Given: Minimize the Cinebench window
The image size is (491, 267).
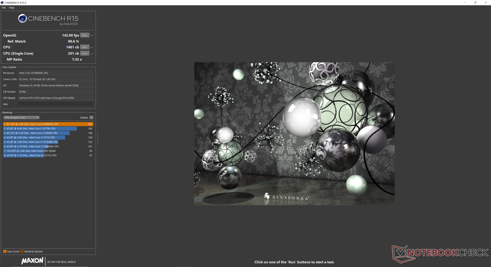Looking at the screenshot, I should click(x=465, y=3).
